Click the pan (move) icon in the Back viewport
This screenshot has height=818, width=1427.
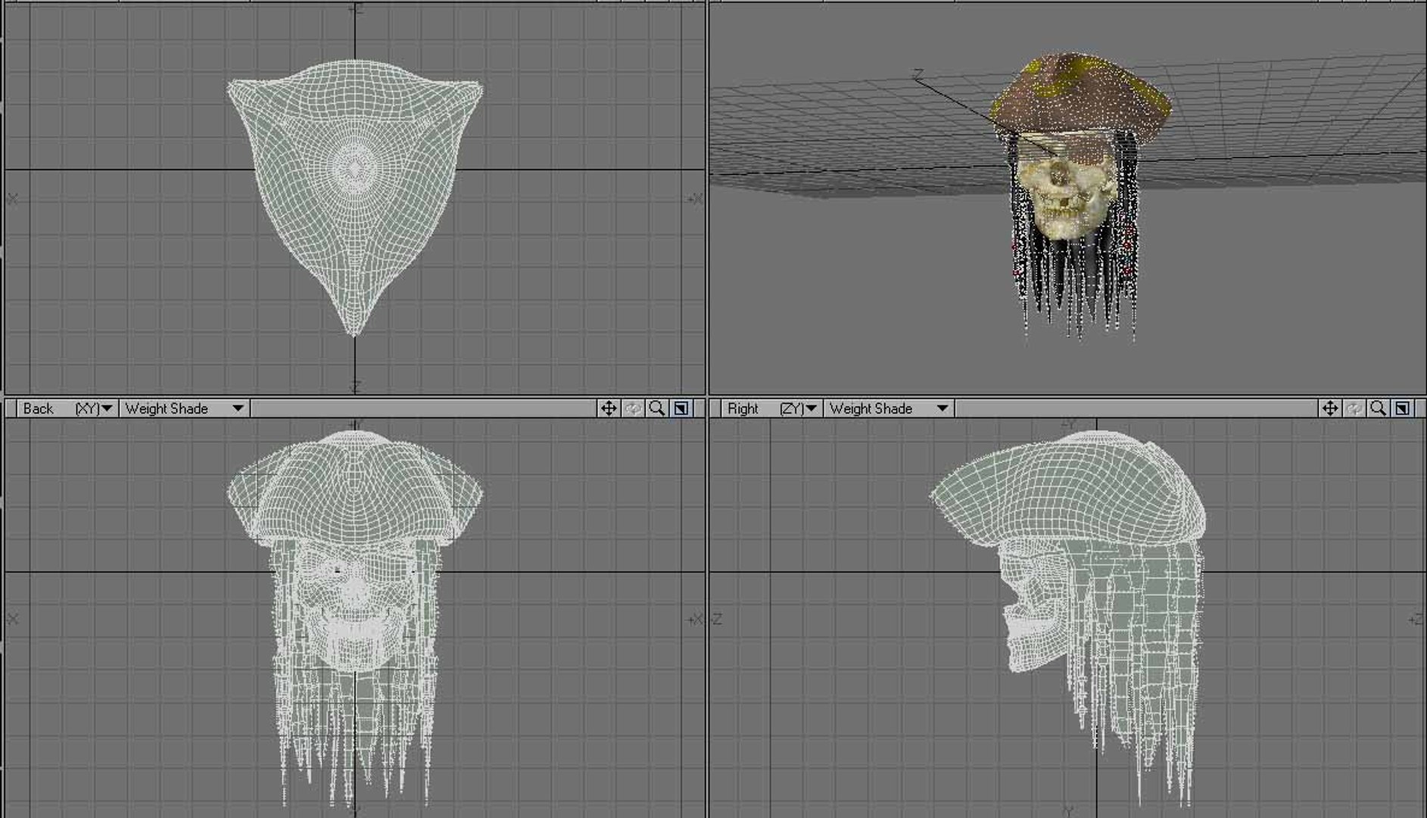coord(609,408)
